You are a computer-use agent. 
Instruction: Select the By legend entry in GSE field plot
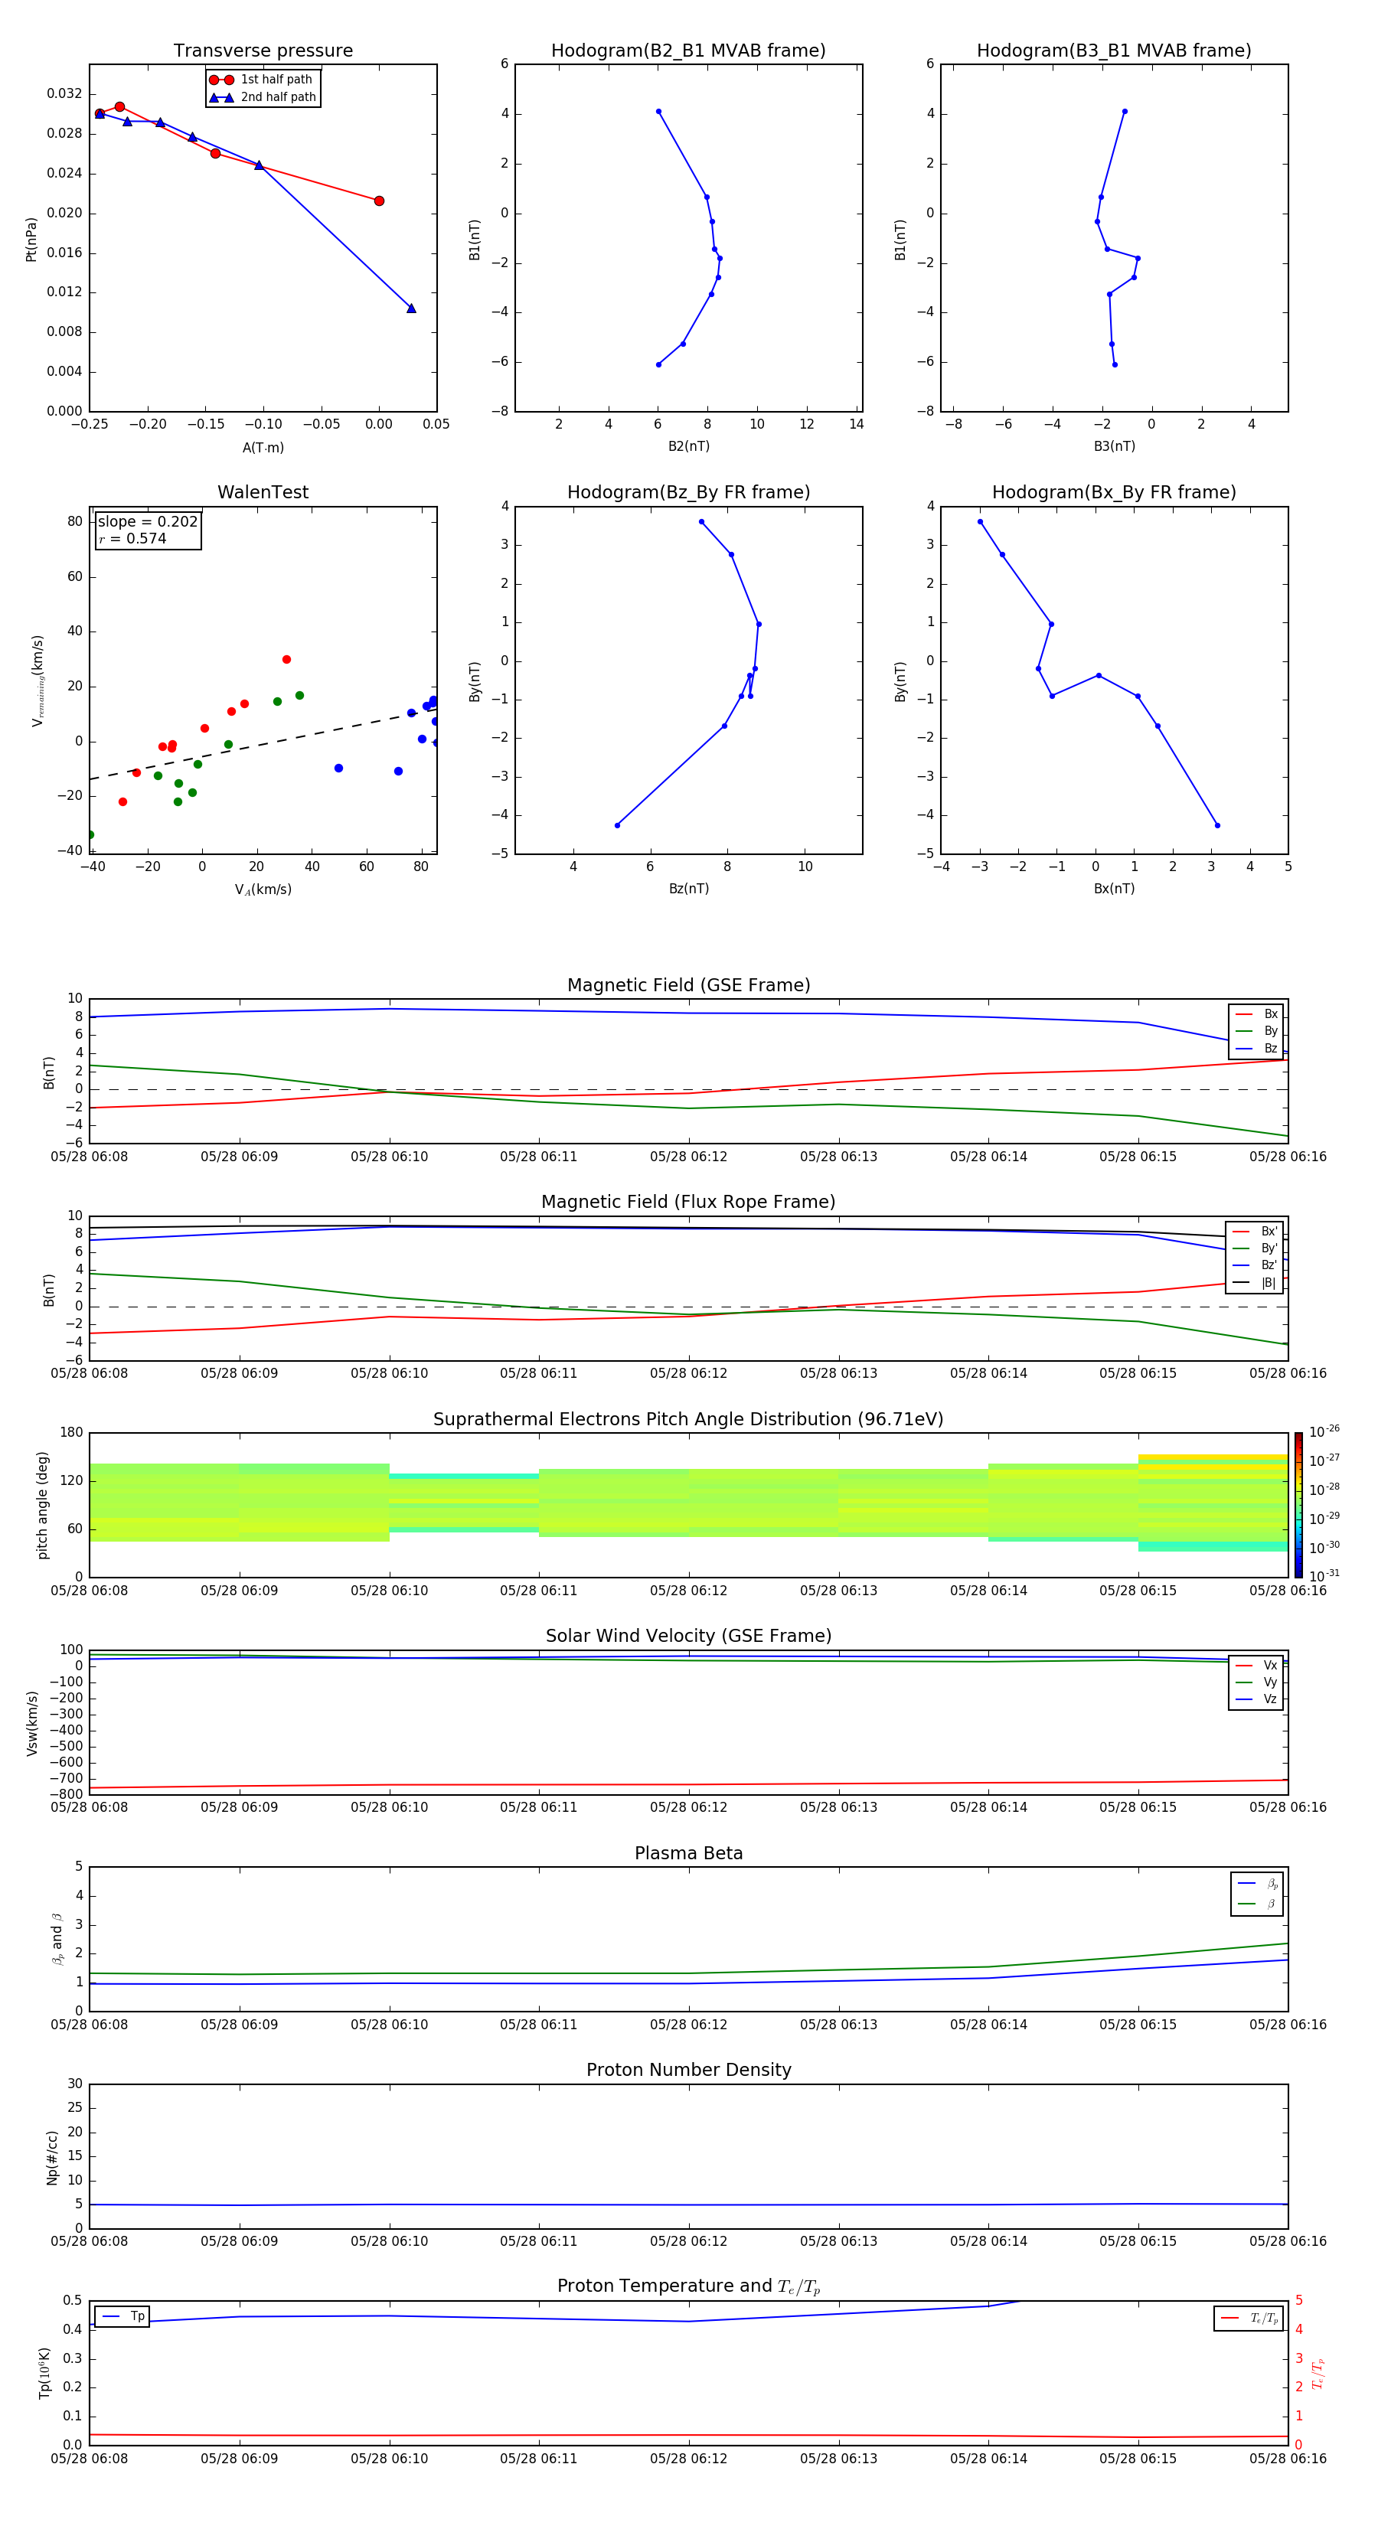[1256, 1032]
